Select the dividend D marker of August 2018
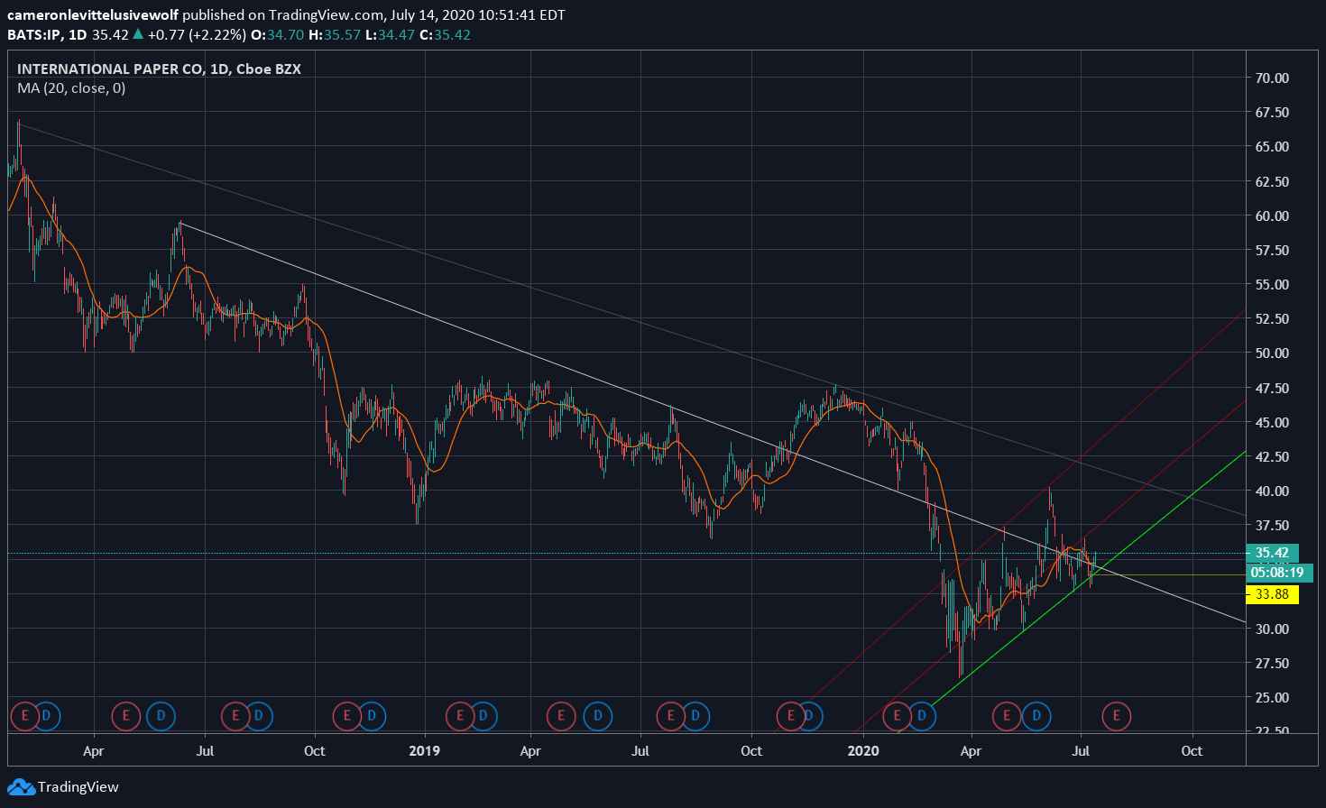Screen dimensions: 1326x808 [x=259, y=717]
